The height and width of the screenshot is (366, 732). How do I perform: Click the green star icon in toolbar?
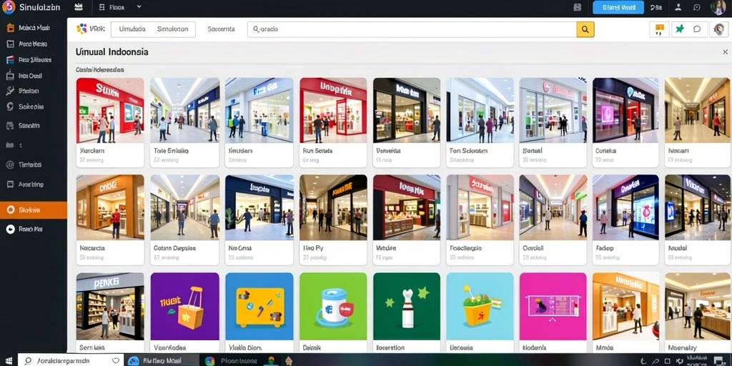680,29
